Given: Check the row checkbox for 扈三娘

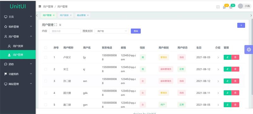Looking at the screenshot, I should [x=46, y=105].
